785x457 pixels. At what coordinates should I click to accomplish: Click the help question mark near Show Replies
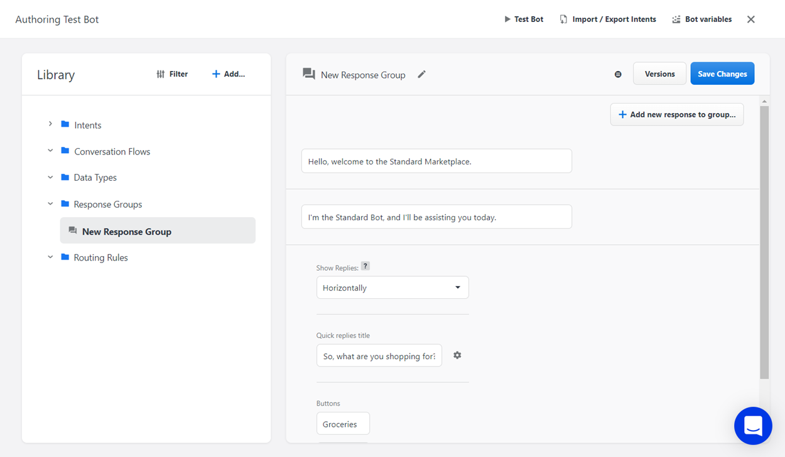365,266
